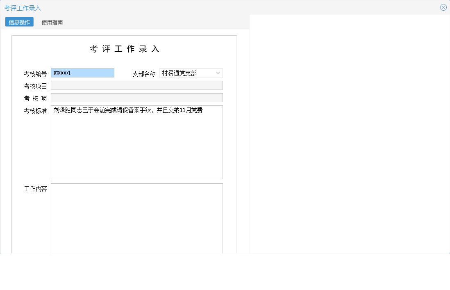Click the 考核标准 text area
The image size is (450, 290).
point(136,142)
